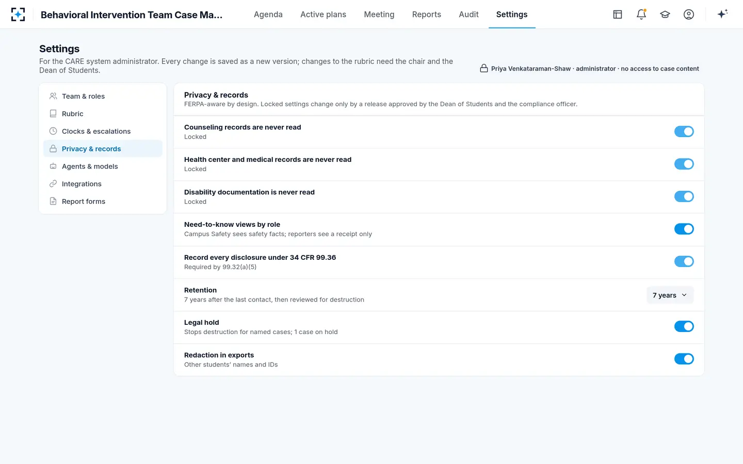Viewport: 743px width, 464px height.
Task: Click the Report forms document icon
Action: [53, 202]
